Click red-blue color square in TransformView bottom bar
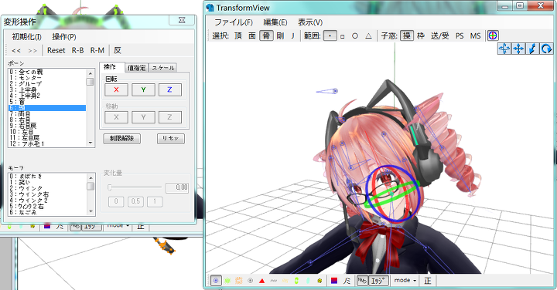Screen dimensions: 557x290 [334, 281]
